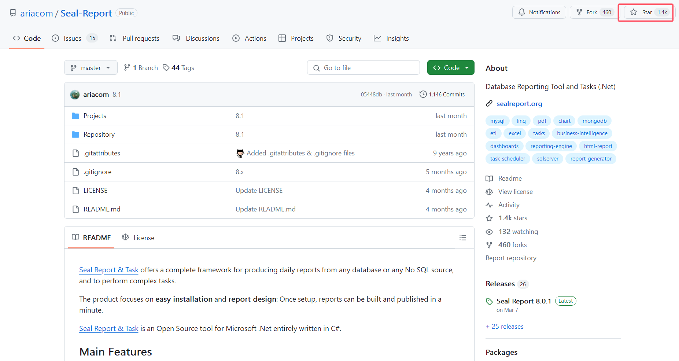Open the 'Update LICENSE' commit message
Viewport: 679px width, 361px height.
[x=259, y=191]
